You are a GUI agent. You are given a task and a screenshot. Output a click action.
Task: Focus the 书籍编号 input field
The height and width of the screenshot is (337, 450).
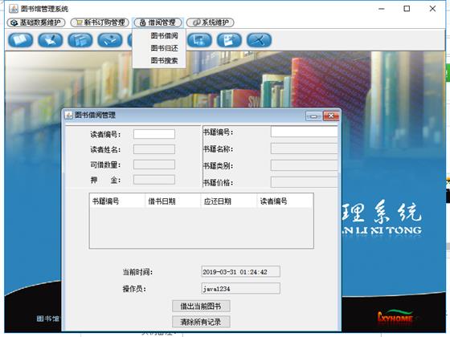[304, 132]
